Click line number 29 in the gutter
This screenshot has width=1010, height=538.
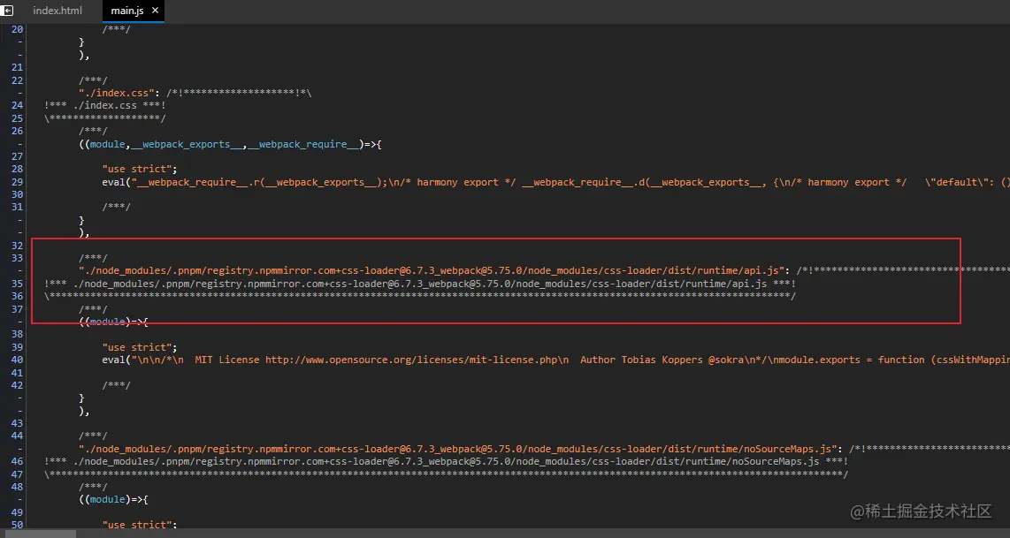(x=18, y=182)
